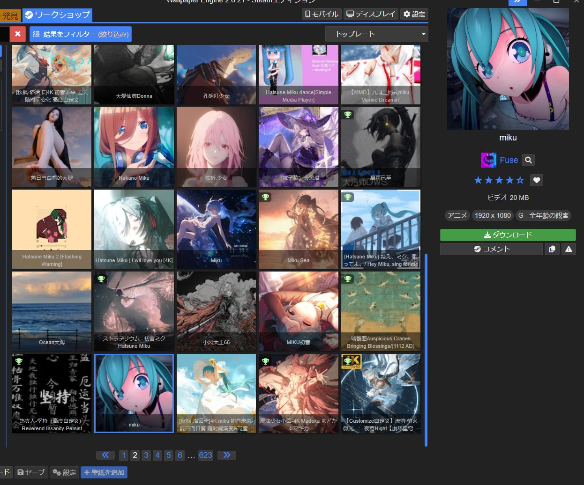Screen dimensions: 584x485
Task: Click the trophy badge on Miku Sea wallpaper
Action: pyautogui.click(x=266, y=197)
